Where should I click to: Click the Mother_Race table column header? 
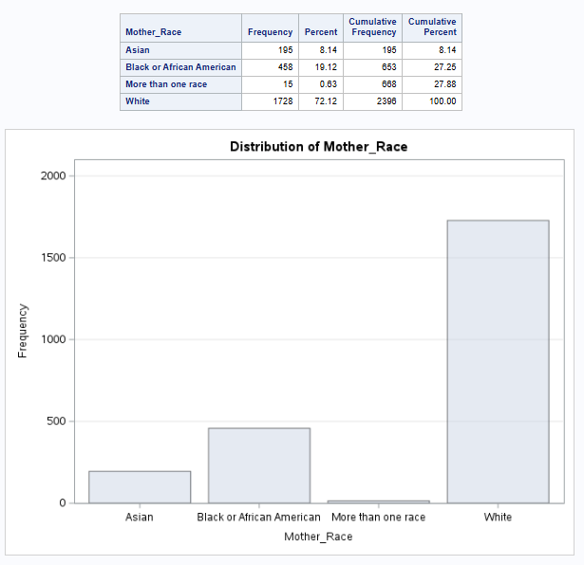pos(153,32)
